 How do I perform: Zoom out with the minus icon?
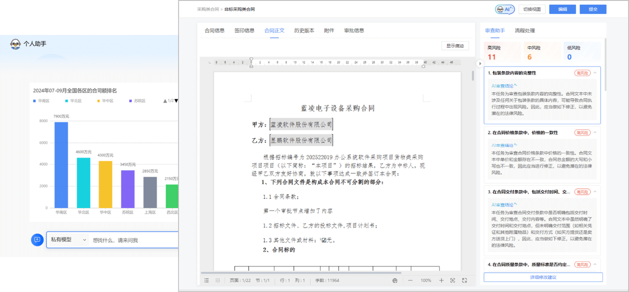click(x=410, y=280)
